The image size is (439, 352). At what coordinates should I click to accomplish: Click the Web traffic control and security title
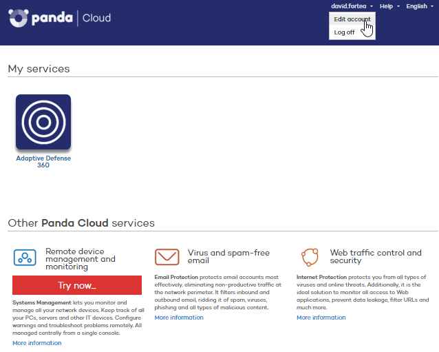click(x=376, y=256)
